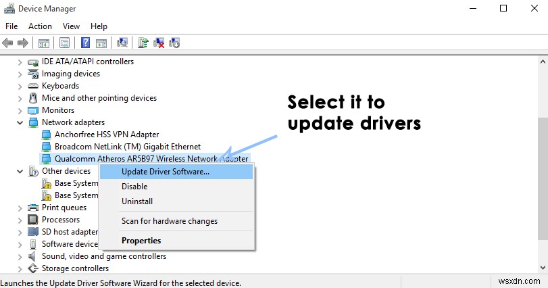Click the Back arrow toolbar icon
The image size is (548, 288).
pos(7,43)
